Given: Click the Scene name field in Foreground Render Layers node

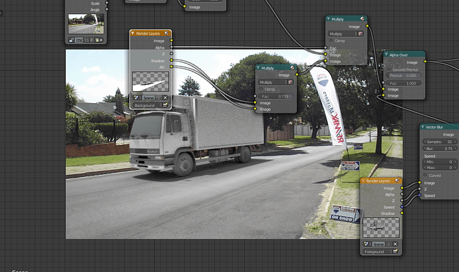Looking at the screenshot, I should 379,244.
